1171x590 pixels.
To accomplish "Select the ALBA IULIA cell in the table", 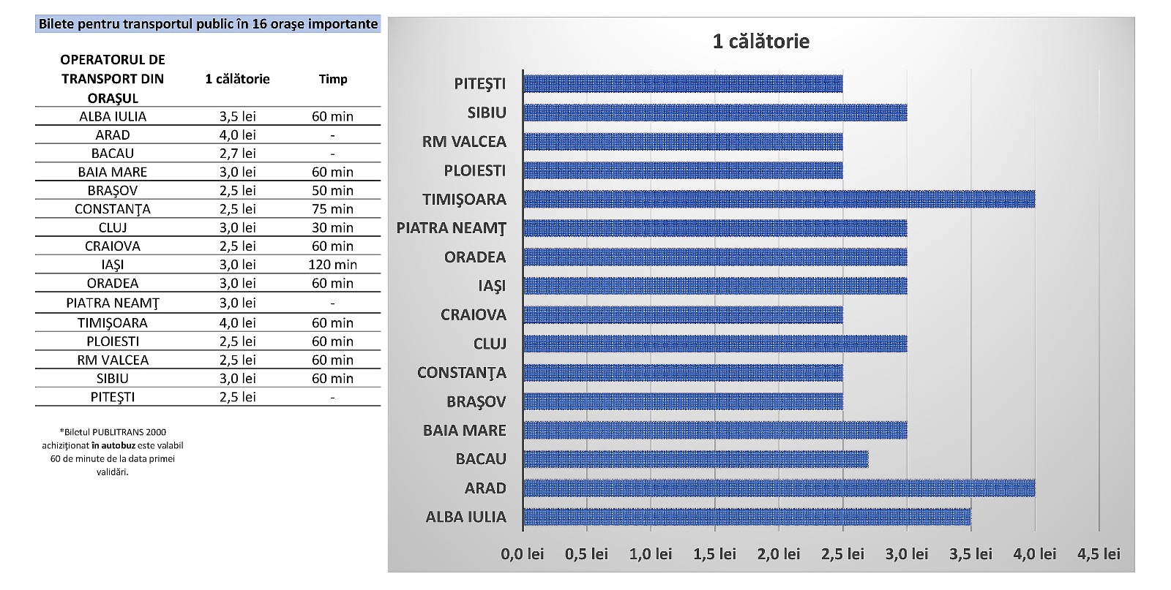I will click(113, 116).
